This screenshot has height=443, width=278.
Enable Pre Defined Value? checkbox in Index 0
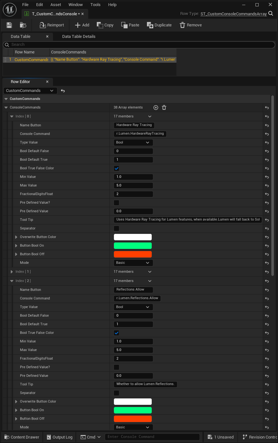(x=116, y=203)
